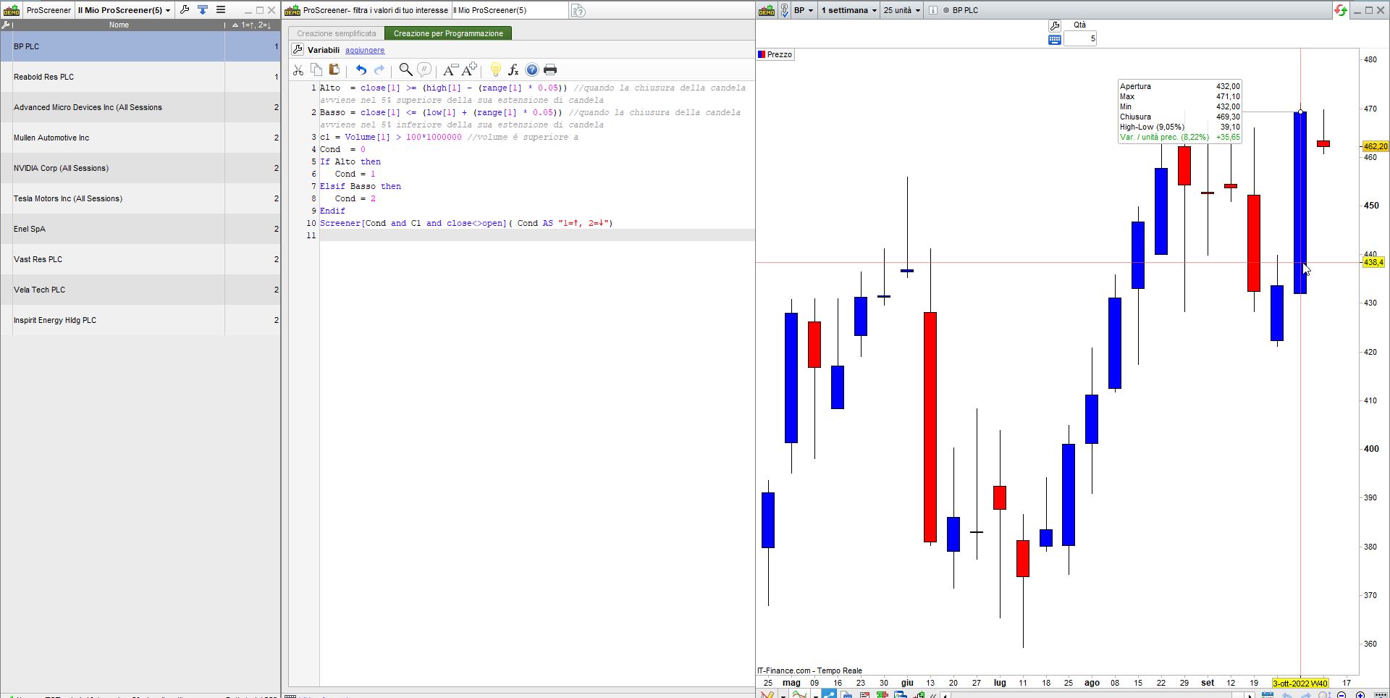This screenshot has width=1390, height=698.
Task: Show instrument info with the i icon
Action: pyautogui.click(x=932, y=10)
